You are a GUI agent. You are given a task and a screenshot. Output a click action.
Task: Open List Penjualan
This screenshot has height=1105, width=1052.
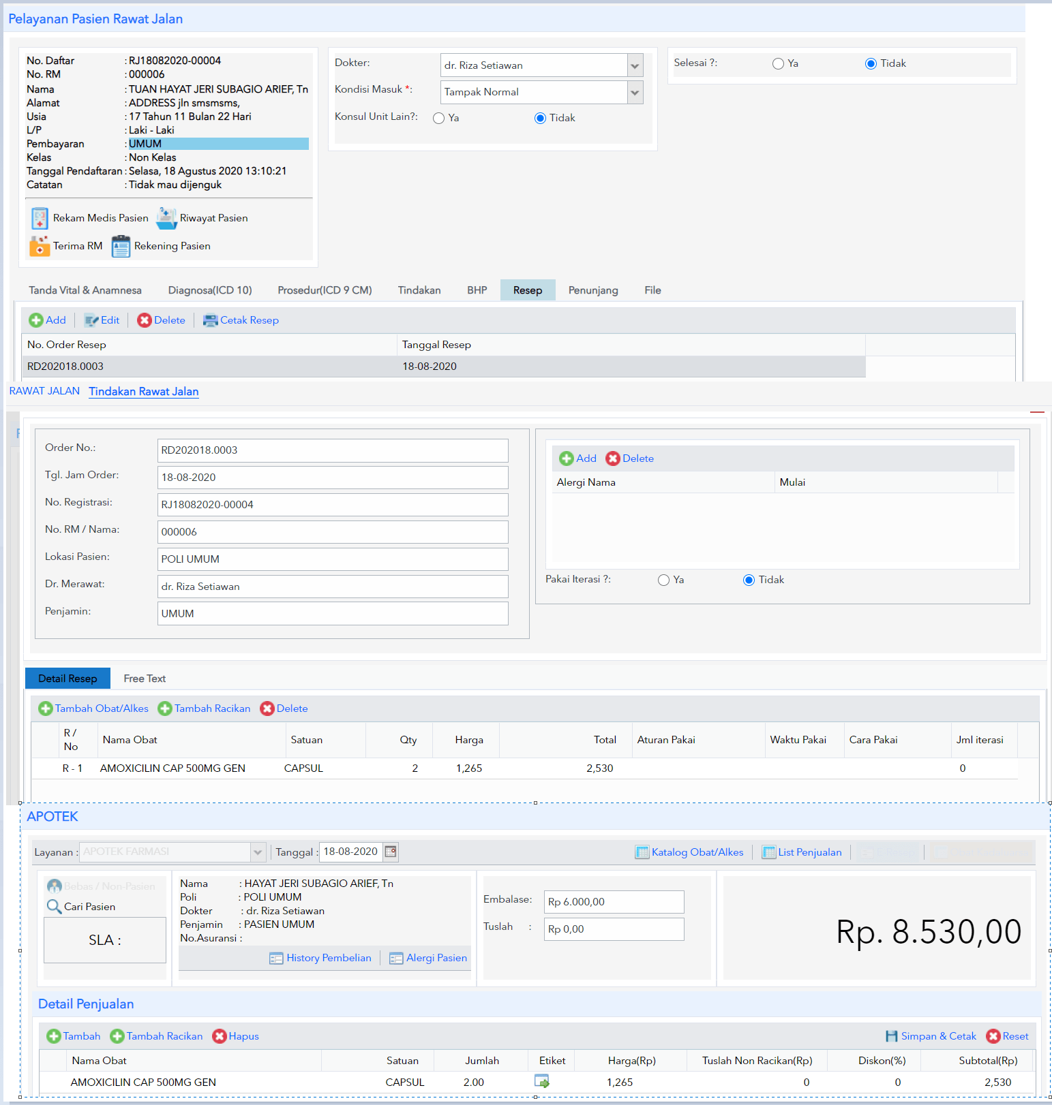[802, 852]
